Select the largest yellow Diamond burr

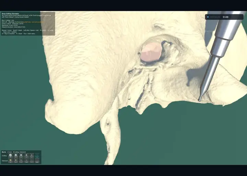click(x=10, y=161)
